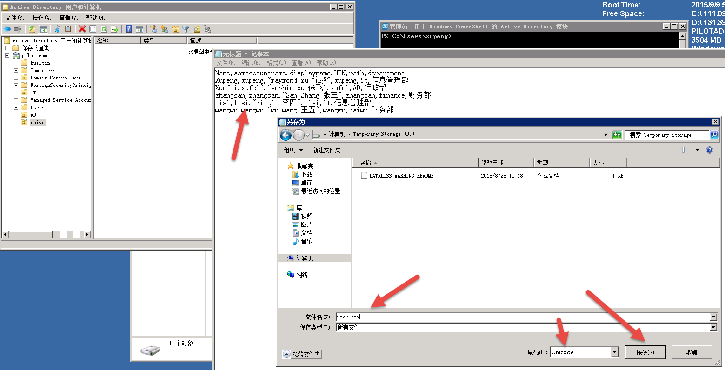The image size is (725, 370).
Task: Open the 保存类型 file type dropdown
Action: click(713, 327)
